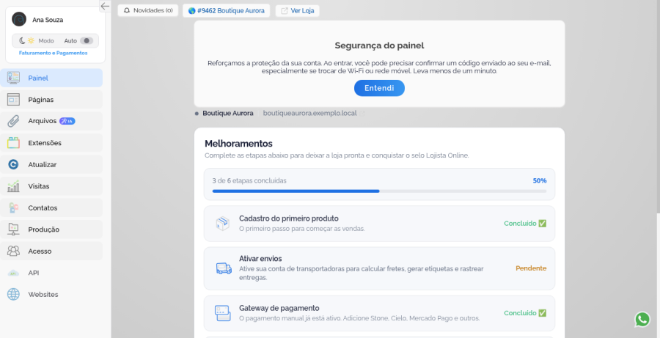Open the Ativar envios step
660x338 pixels.
click(x=379, y=268)
